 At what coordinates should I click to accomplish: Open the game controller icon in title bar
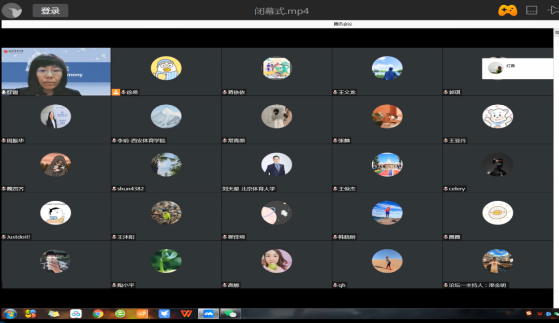507,10
